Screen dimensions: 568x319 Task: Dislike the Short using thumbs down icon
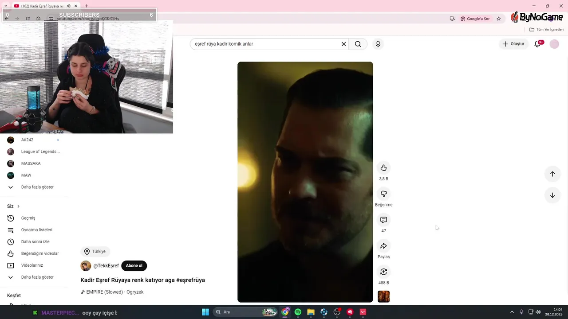pos(383,194)
